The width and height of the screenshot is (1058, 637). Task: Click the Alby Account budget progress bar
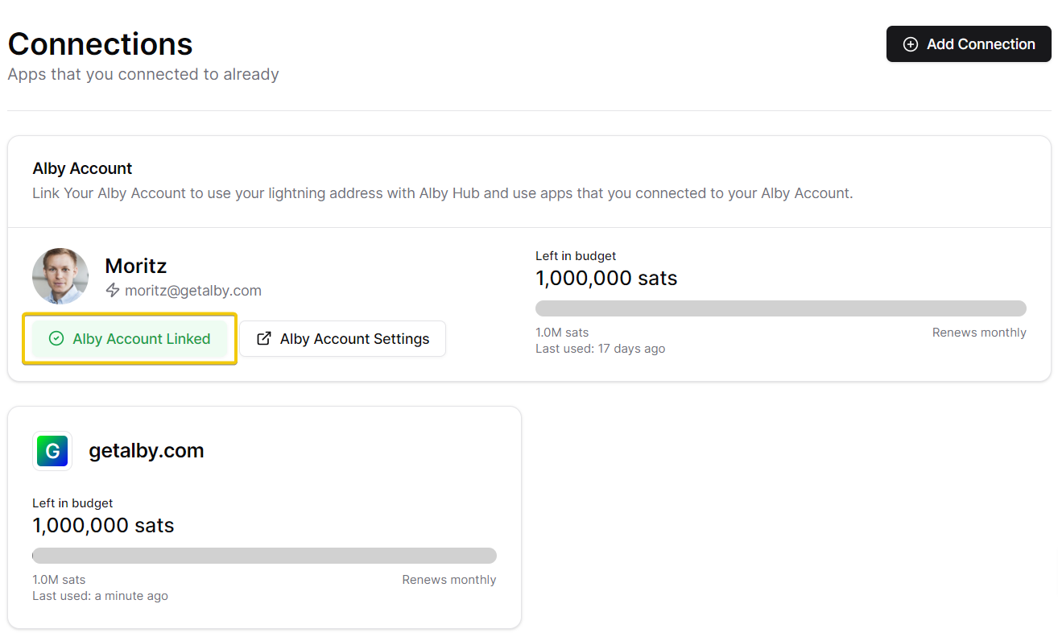[x=780, y=308]
